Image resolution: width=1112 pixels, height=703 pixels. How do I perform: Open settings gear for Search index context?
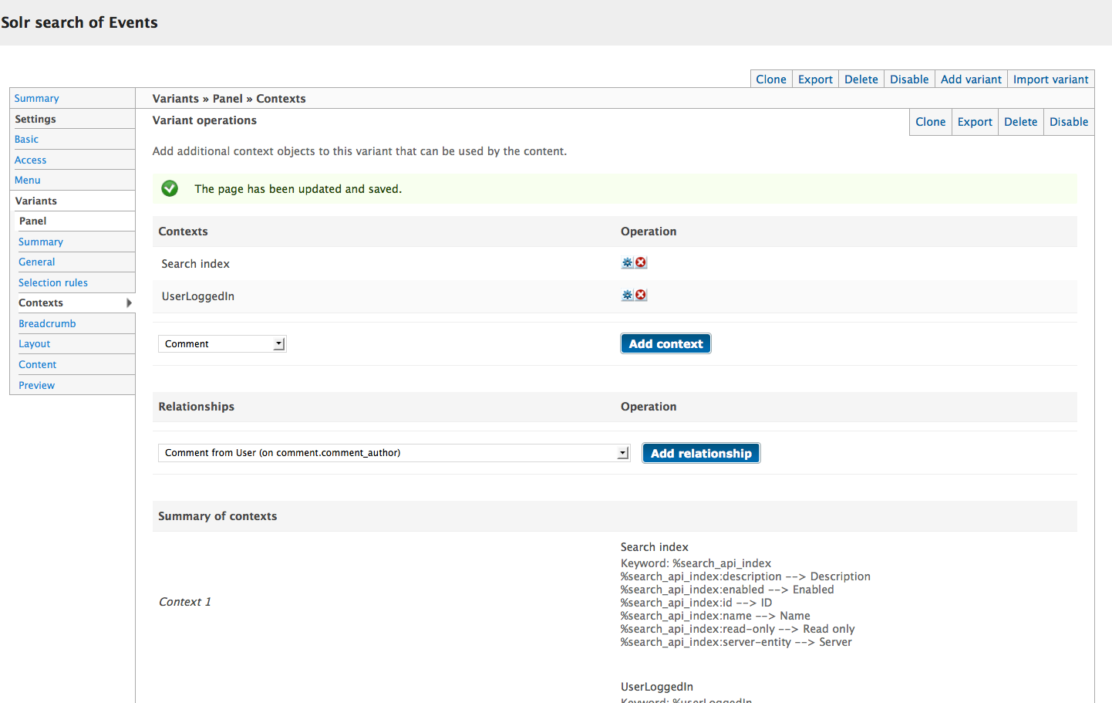(x=627, y=262)
